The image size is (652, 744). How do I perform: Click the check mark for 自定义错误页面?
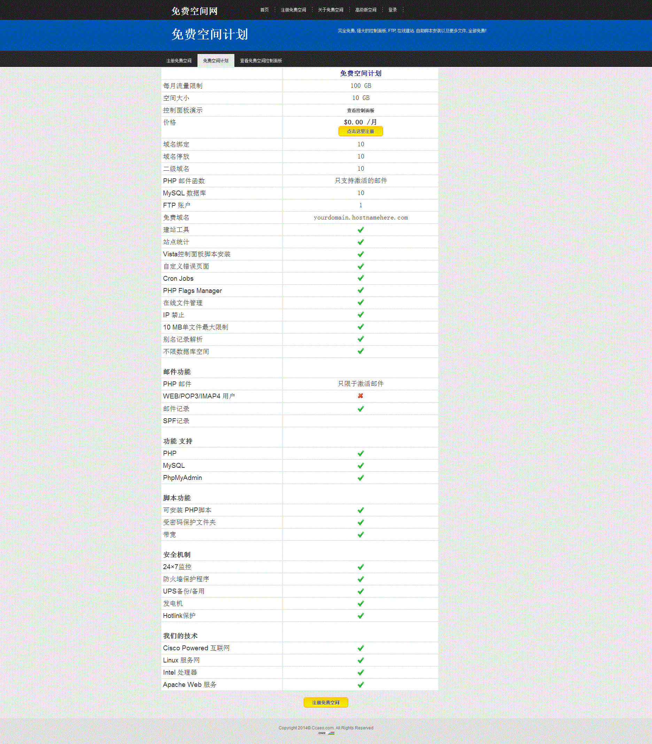[360, 266]
